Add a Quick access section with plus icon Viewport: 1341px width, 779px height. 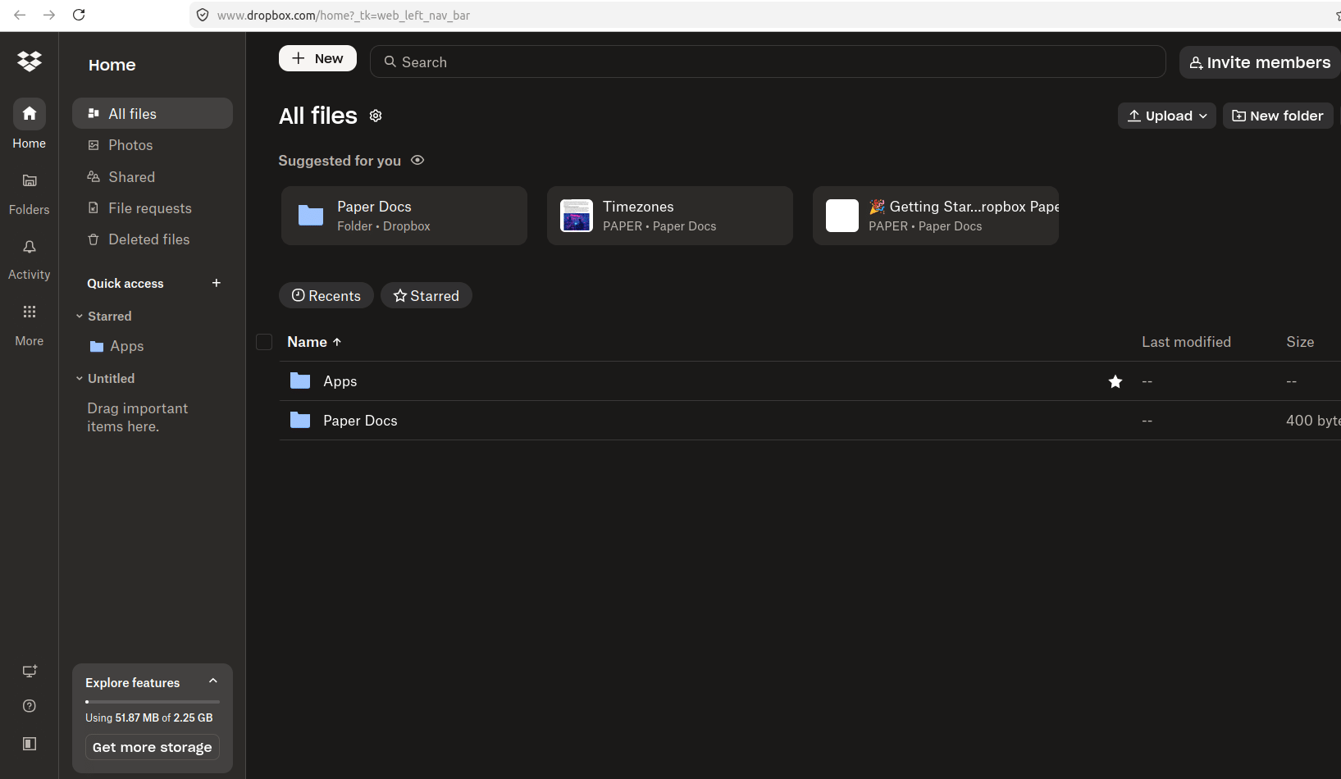(217, 283)
